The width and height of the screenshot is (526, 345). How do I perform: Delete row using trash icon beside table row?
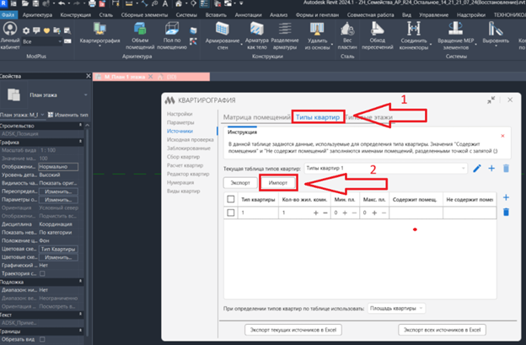[507, 212]
